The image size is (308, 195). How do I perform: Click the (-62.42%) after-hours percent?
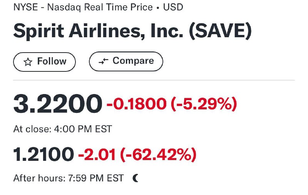pyautogui.click(x=158, y=154)
